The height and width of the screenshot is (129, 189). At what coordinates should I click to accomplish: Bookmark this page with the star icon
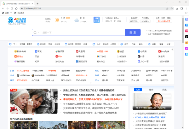point(172,9)
